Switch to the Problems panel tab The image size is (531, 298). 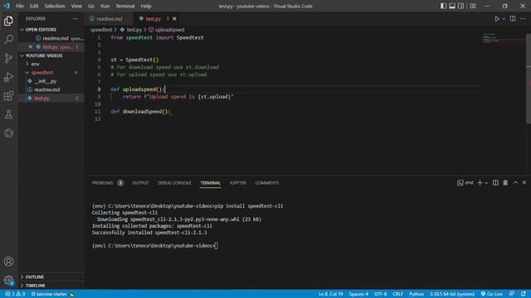tap(102, 183)
